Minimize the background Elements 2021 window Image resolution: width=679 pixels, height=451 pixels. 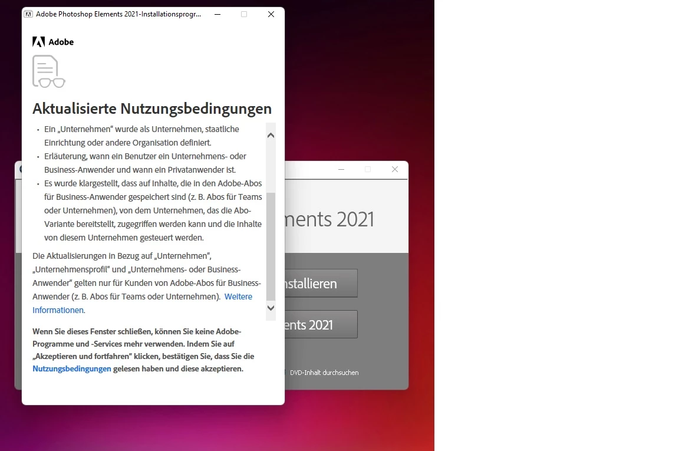click(341, 169)
